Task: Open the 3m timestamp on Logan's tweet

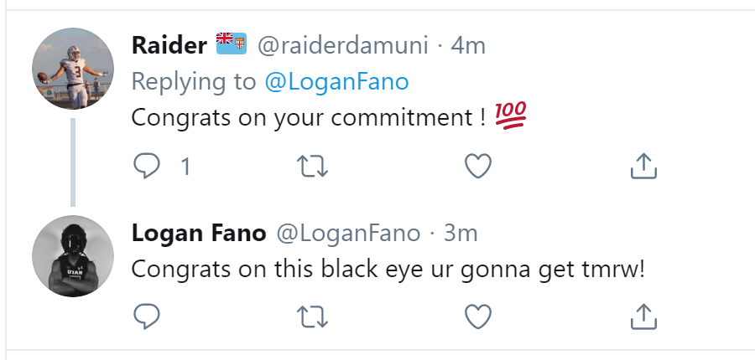Action: point(461,233)
